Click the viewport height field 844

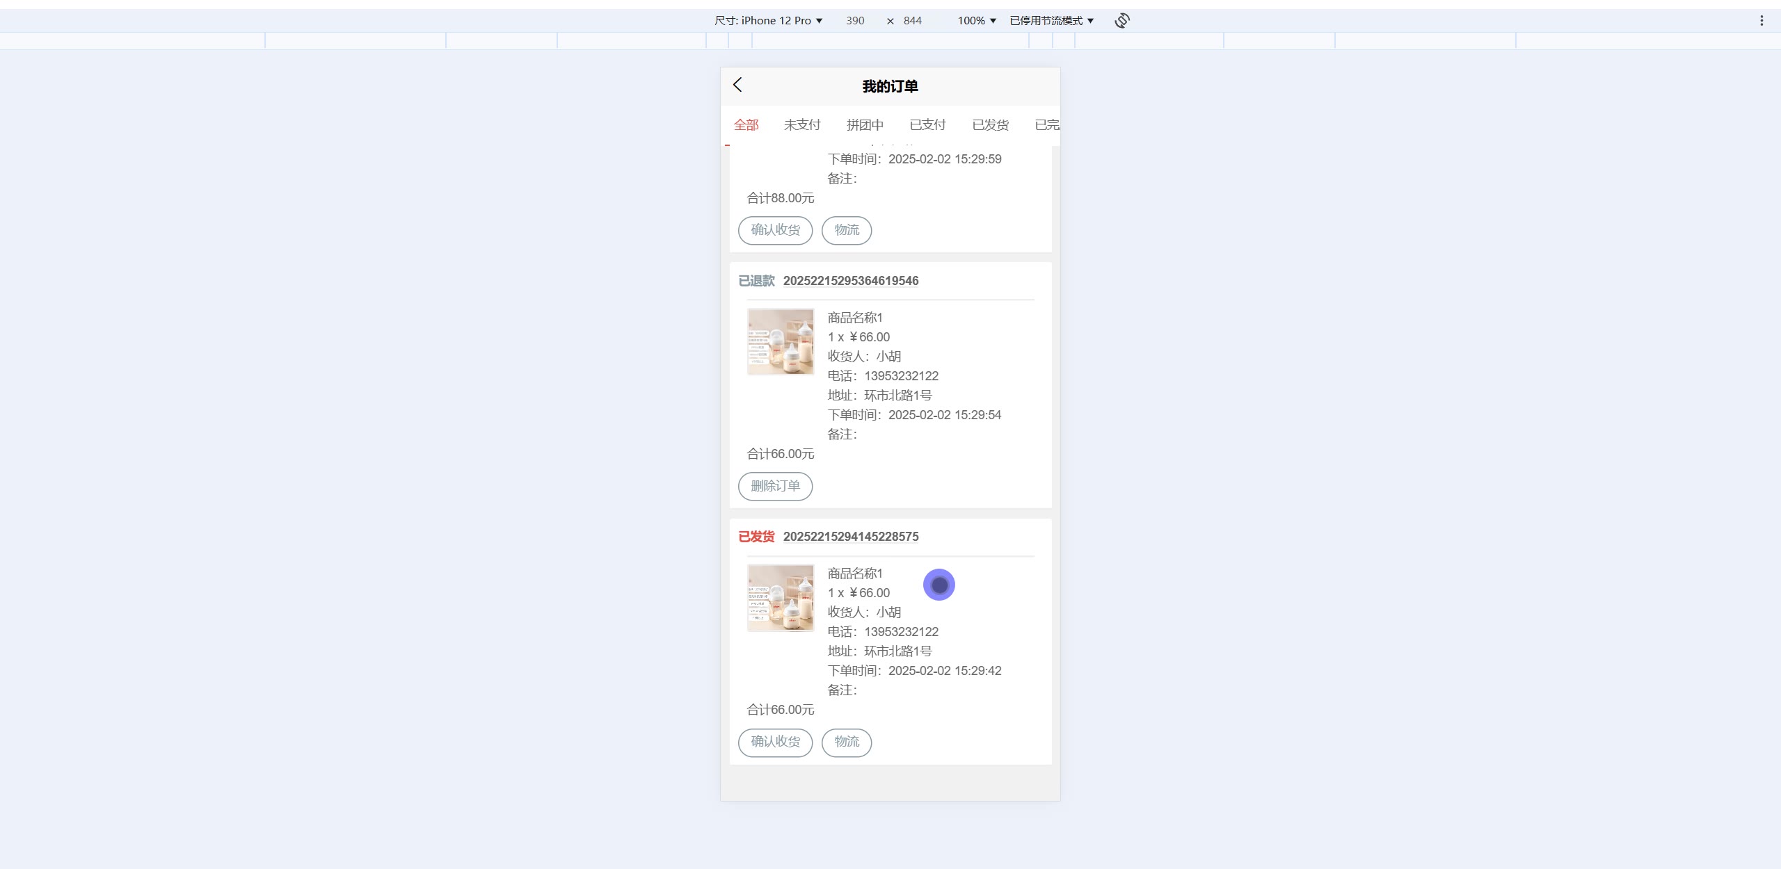(912, 21)
